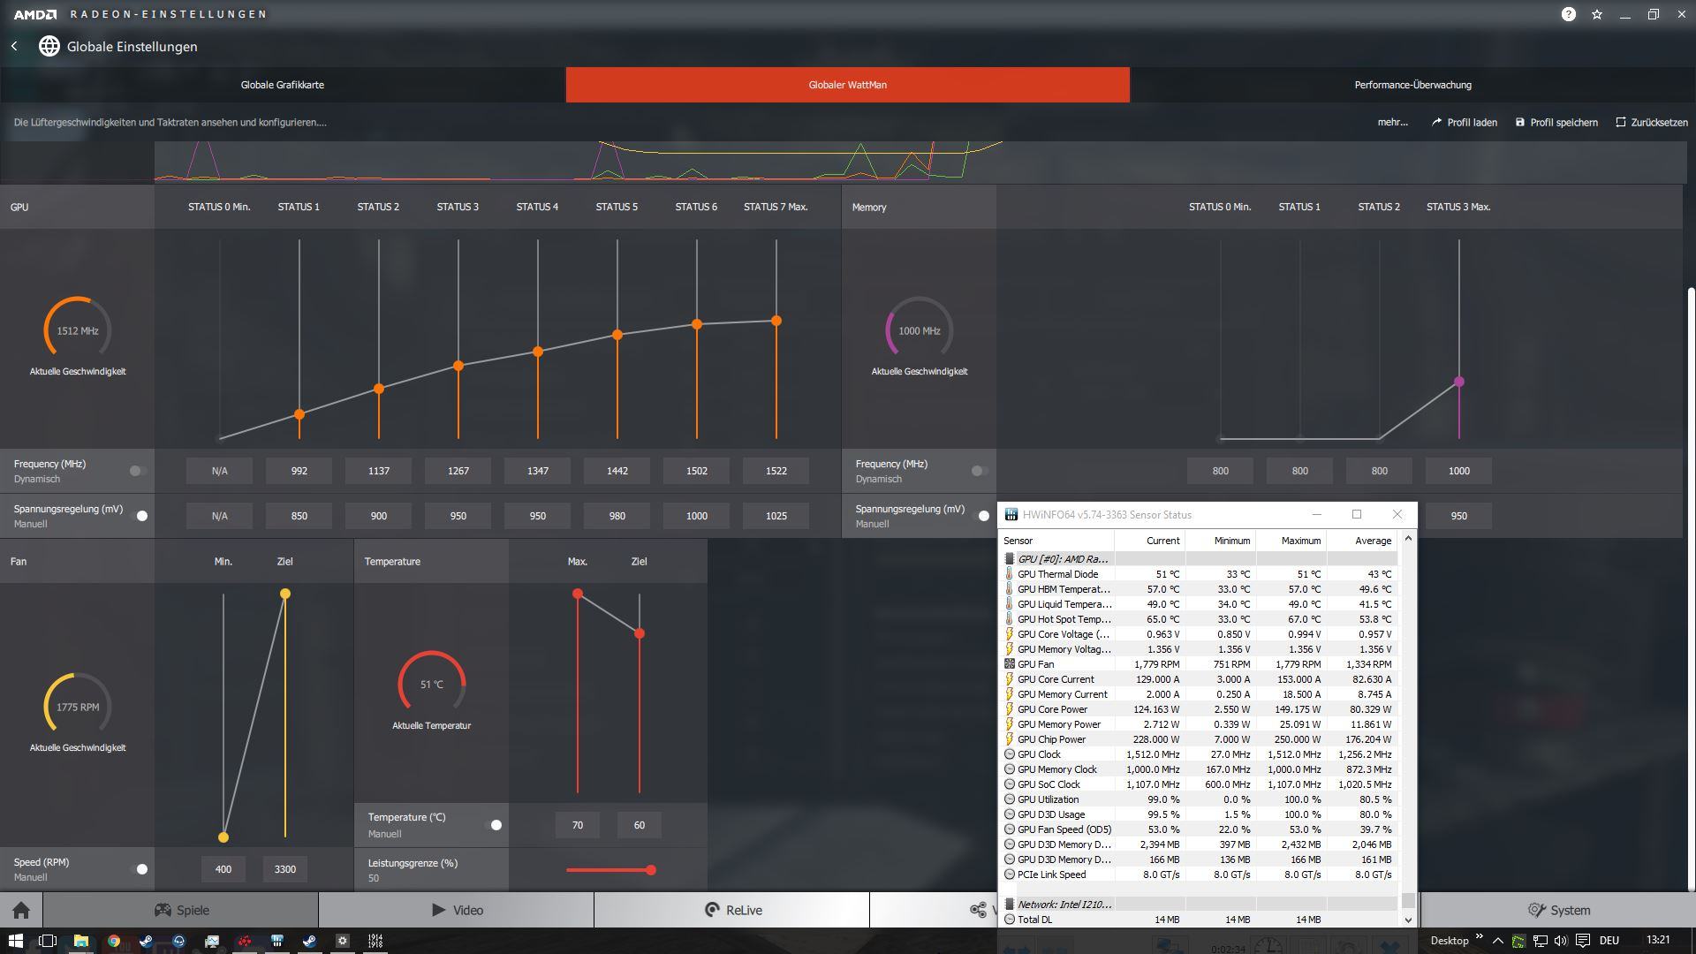Select the PCIe Link Speed row in HWiNFO
The height and width of the screenshot is (954, 1696).
point(1199,874)
